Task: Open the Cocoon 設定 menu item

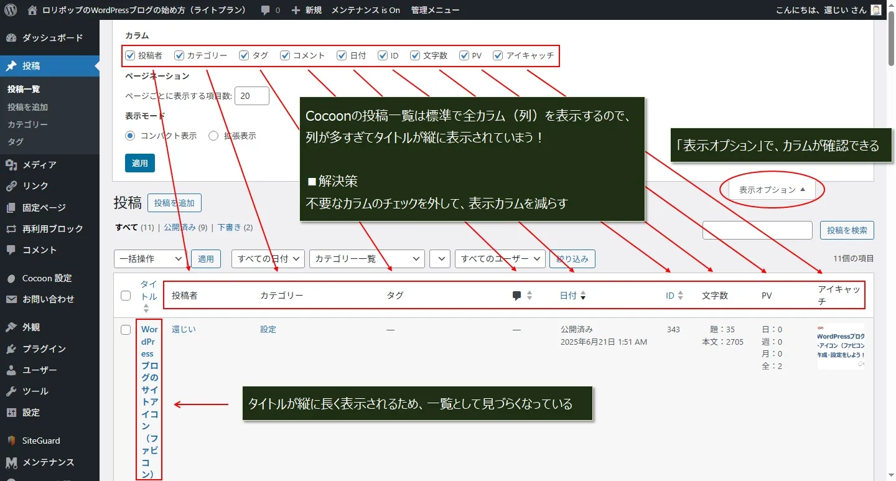Action: [x=47, y=278]
